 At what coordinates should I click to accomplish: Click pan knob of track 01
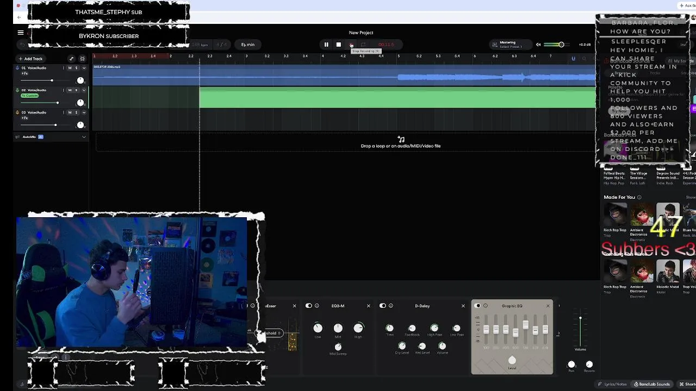[x=80, y=80]
